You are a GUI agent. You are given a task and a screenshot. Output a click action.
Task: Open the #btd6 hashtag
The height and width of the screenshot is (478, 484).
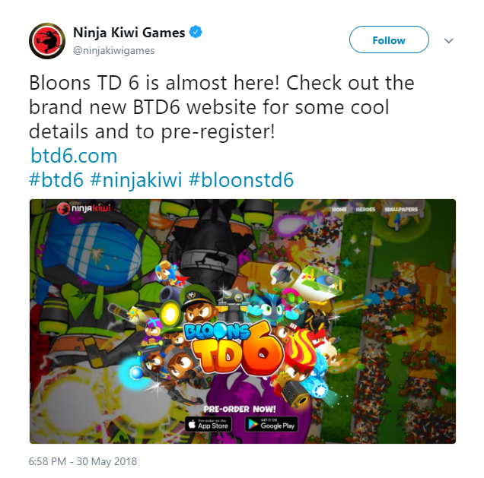coord(56,179)
